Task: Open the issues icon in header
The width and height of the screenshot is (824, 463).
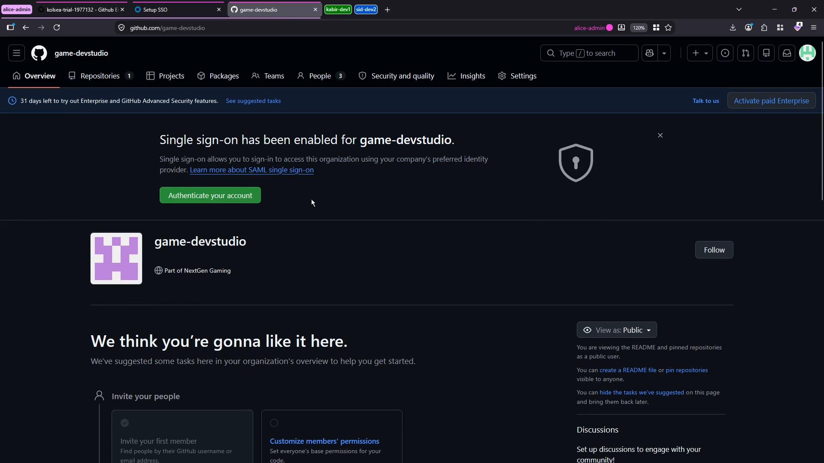Action: (x=725, y=53)
